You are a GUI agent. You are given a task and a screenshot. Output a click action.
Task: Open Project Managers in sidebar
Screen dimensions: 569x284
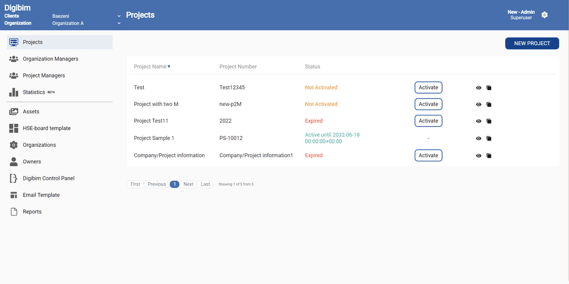coord(44,75)
